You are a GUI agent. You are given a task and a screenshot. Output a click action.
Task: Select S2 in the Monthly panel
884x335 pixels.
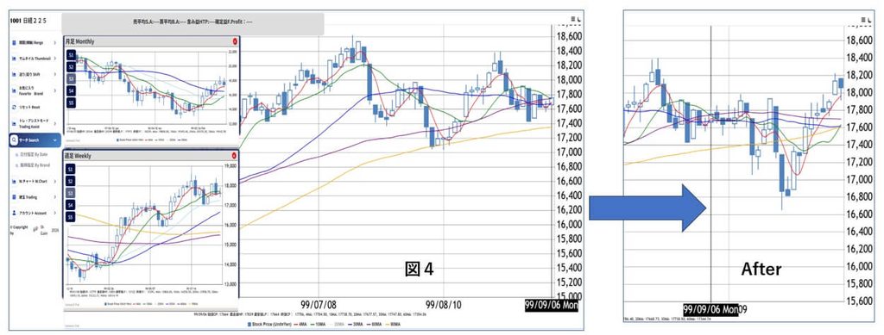[x=71, y=67]
